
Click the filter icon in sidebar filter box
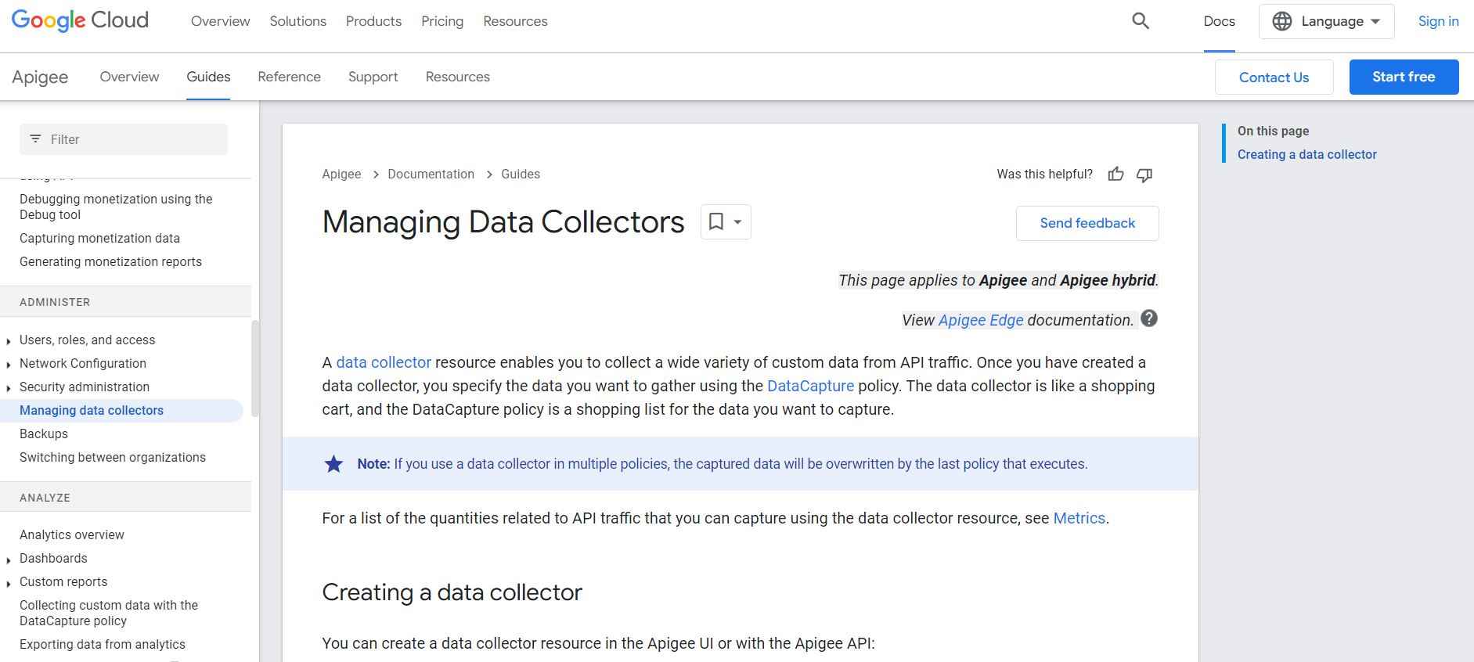point(35,139)
